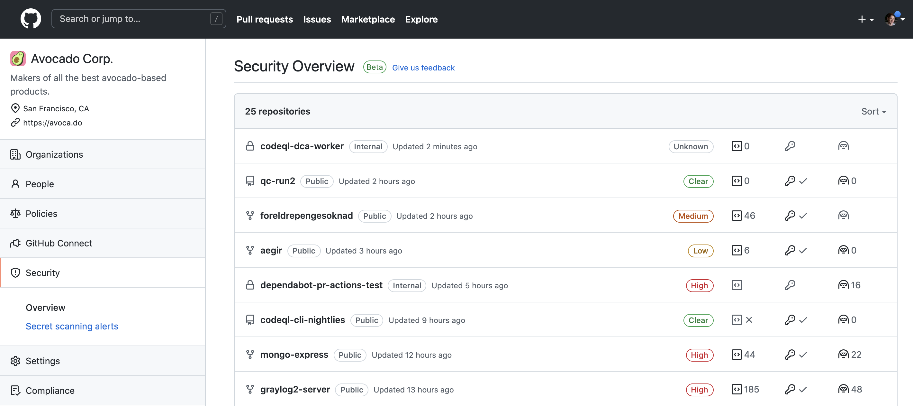Click the code scanning icon for codeql-cli-nightlies
Viewport: 913px width, 406px height.
pos(737,320)
